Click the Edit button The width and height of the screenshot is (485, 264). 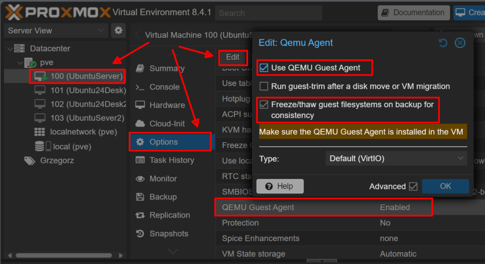coord(233,57)
